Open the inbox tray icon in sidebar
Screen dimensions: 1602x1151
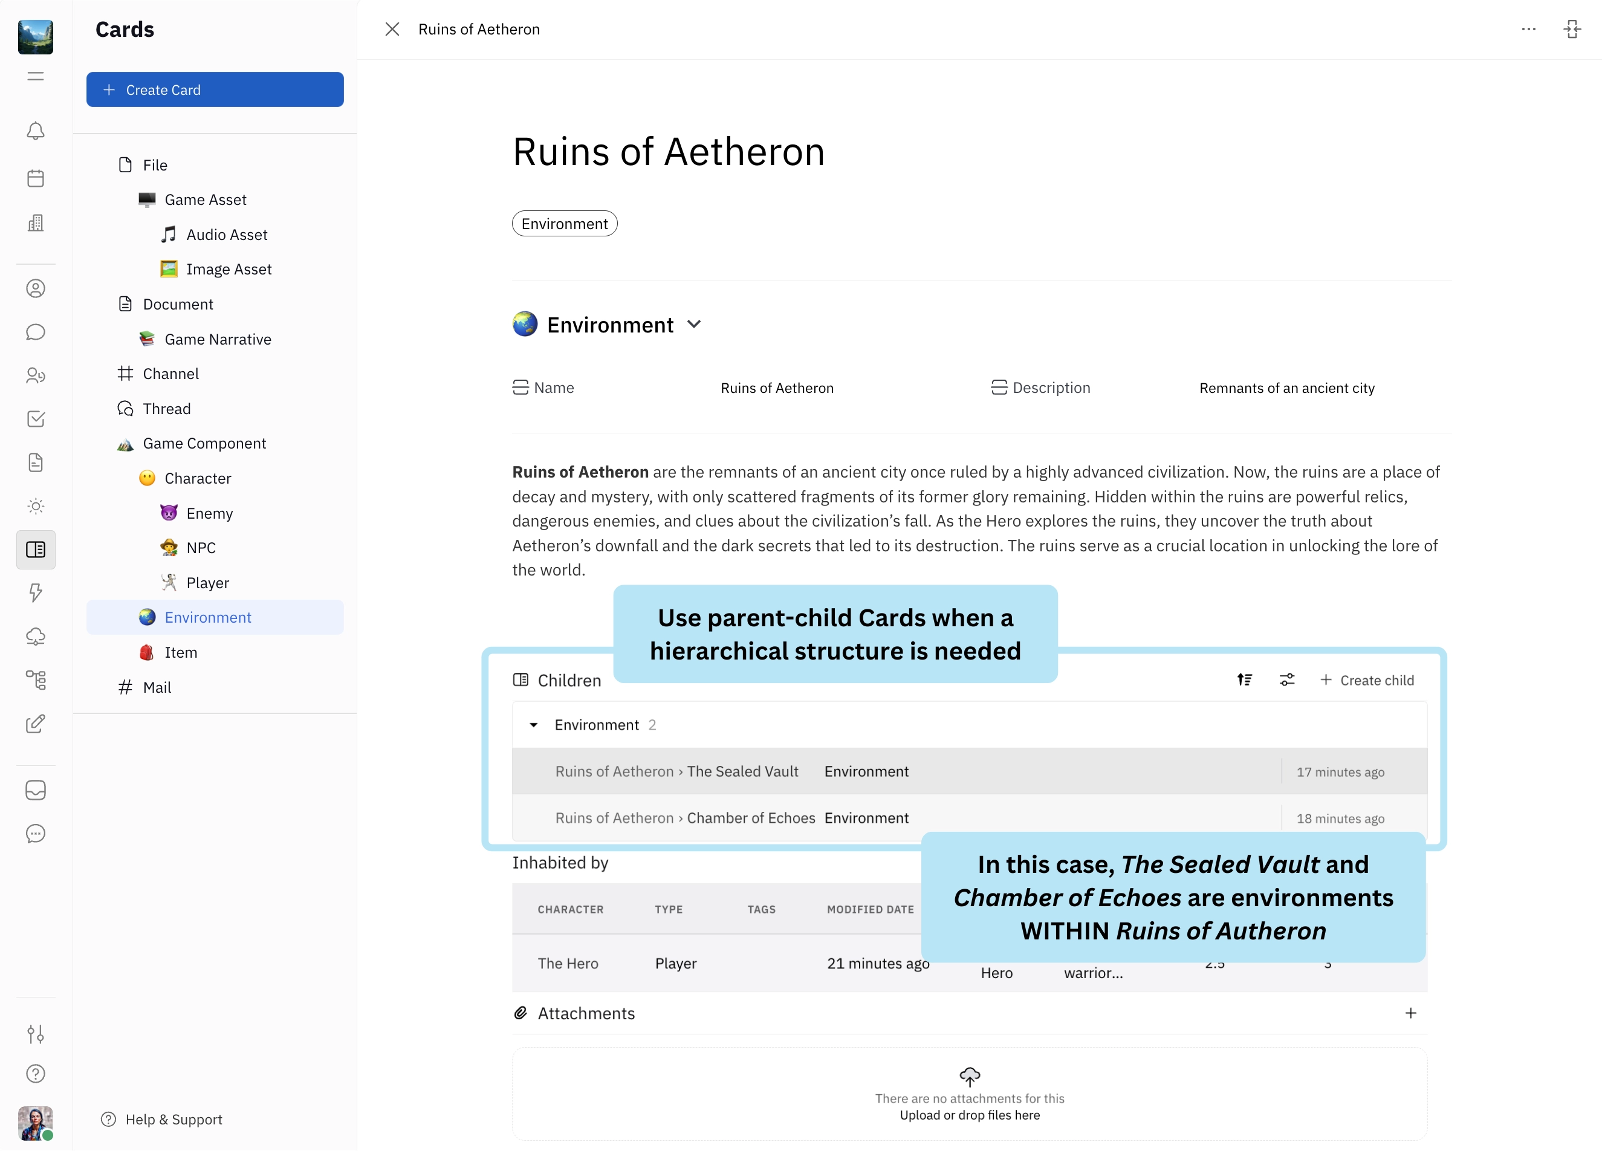pos(35,789)
